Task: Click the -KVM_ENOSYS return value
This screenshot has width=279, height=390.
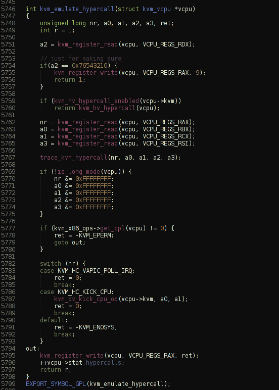Action: pyautogui.click(x=95, y=327)
